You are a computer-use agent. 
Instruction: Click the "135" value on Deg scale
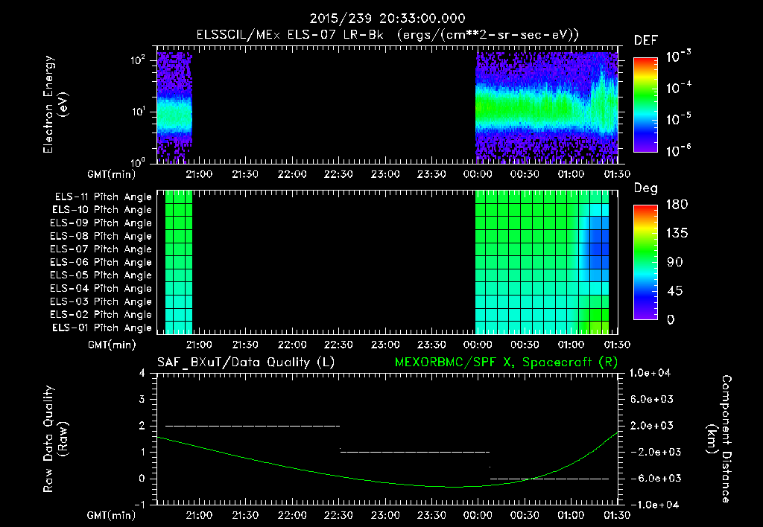click(677, 234)
